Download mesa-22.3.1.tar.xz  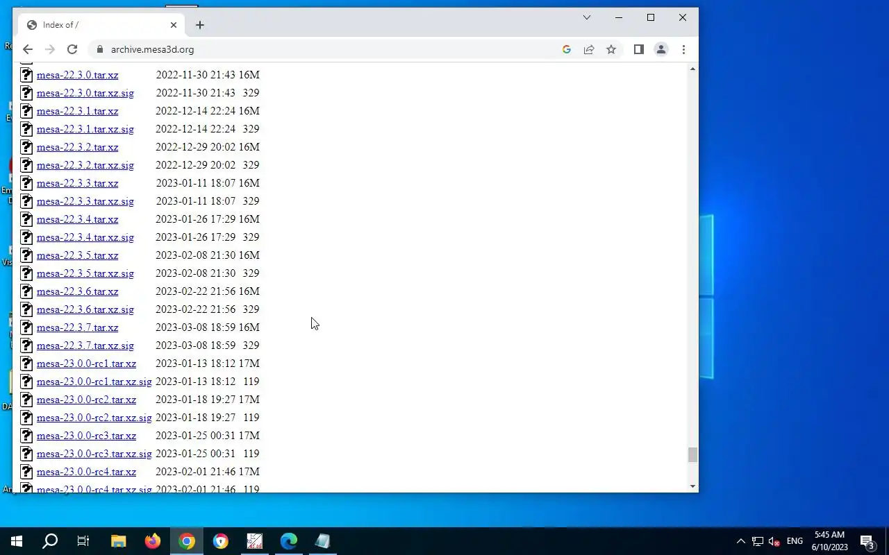click(x=77, y=111)
